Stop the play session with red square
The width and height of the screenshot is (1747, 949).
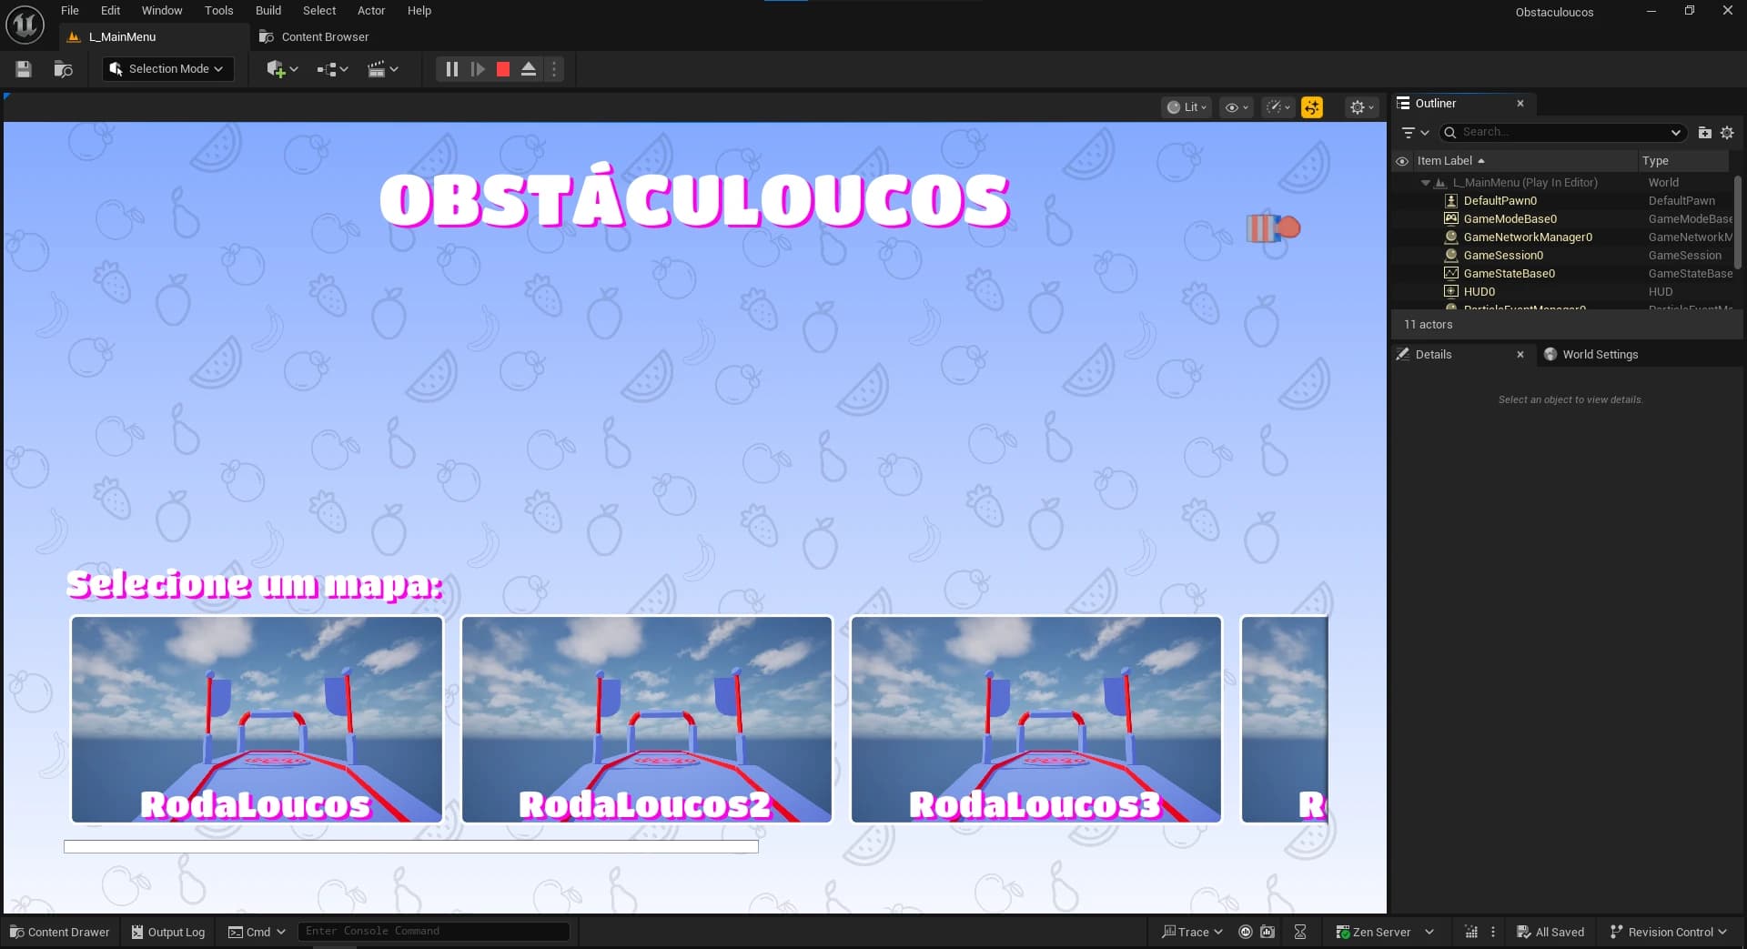tap(503, 69)
